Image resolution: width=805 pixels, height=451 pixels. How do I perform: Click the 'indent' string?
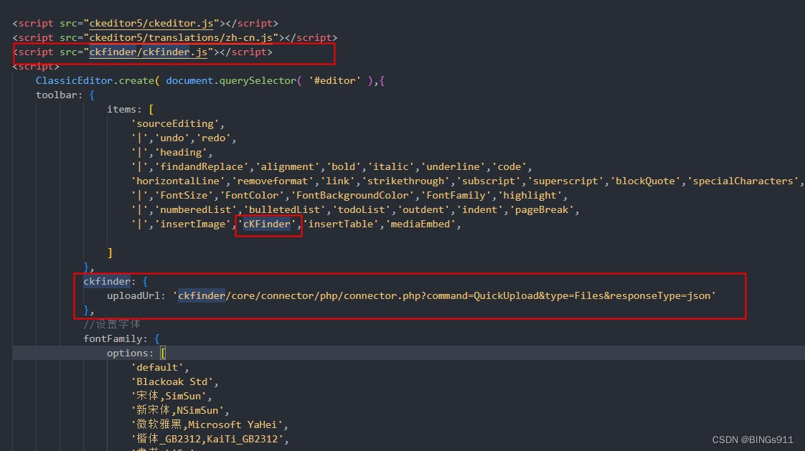click(x=479, y=210)
